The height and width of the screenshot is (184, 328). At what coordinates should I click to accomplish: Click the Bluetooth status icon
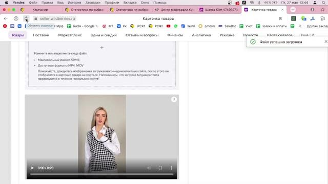coord(259,3)
